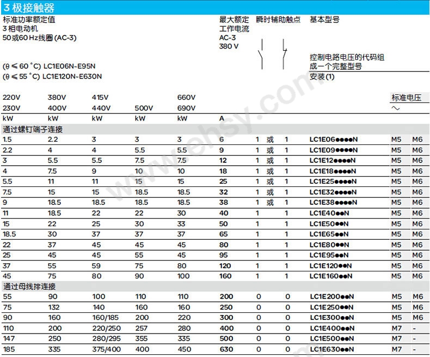430x357 pixels.
Task: Click the '3 极接触器' title header
Action: pos(29,8)
